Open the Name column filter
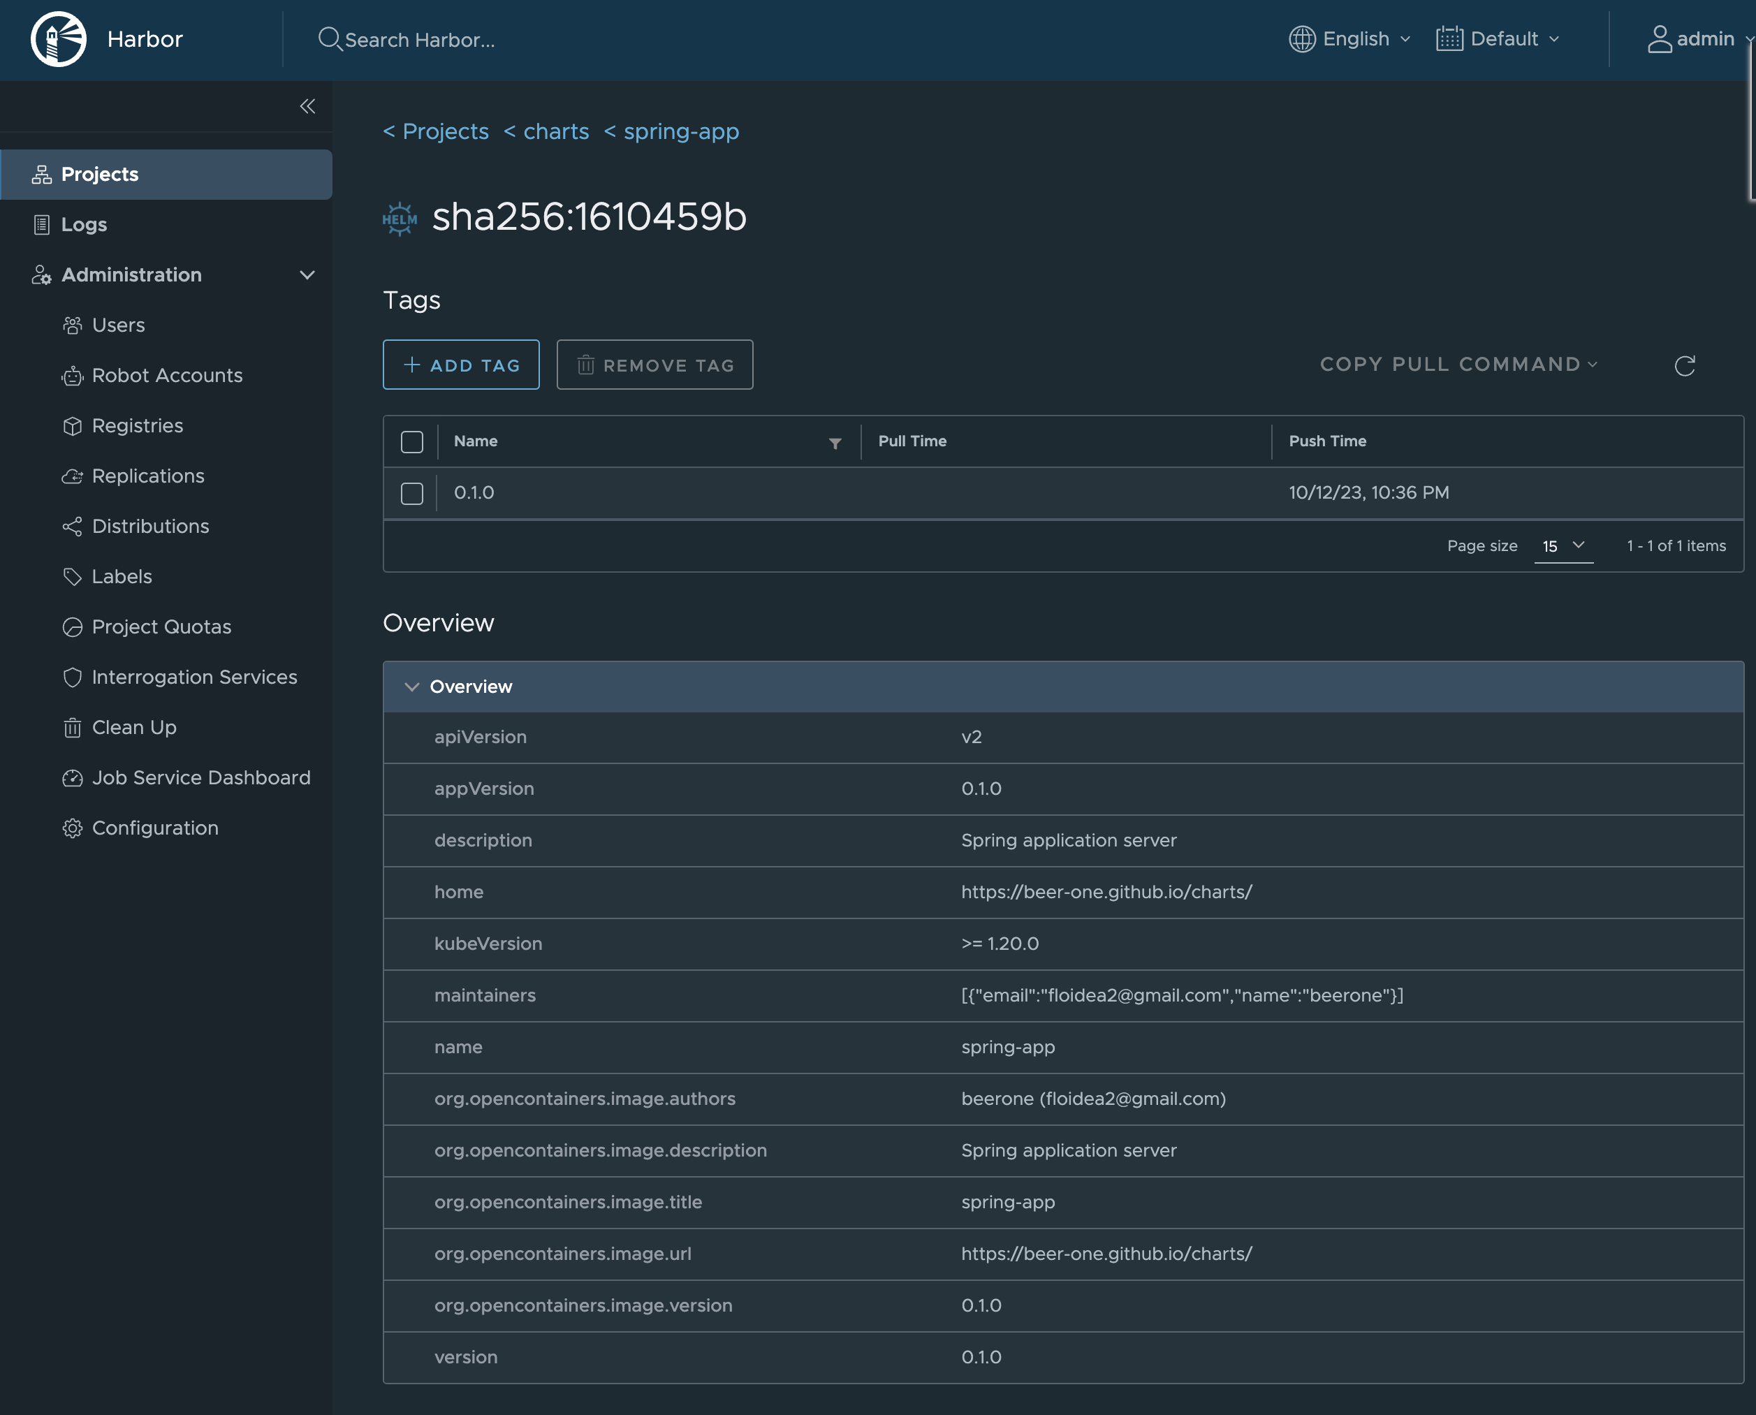 coord(835,443)
